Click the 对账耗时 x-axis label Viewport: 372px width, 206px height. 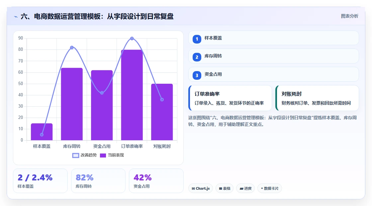pos(162,146)
